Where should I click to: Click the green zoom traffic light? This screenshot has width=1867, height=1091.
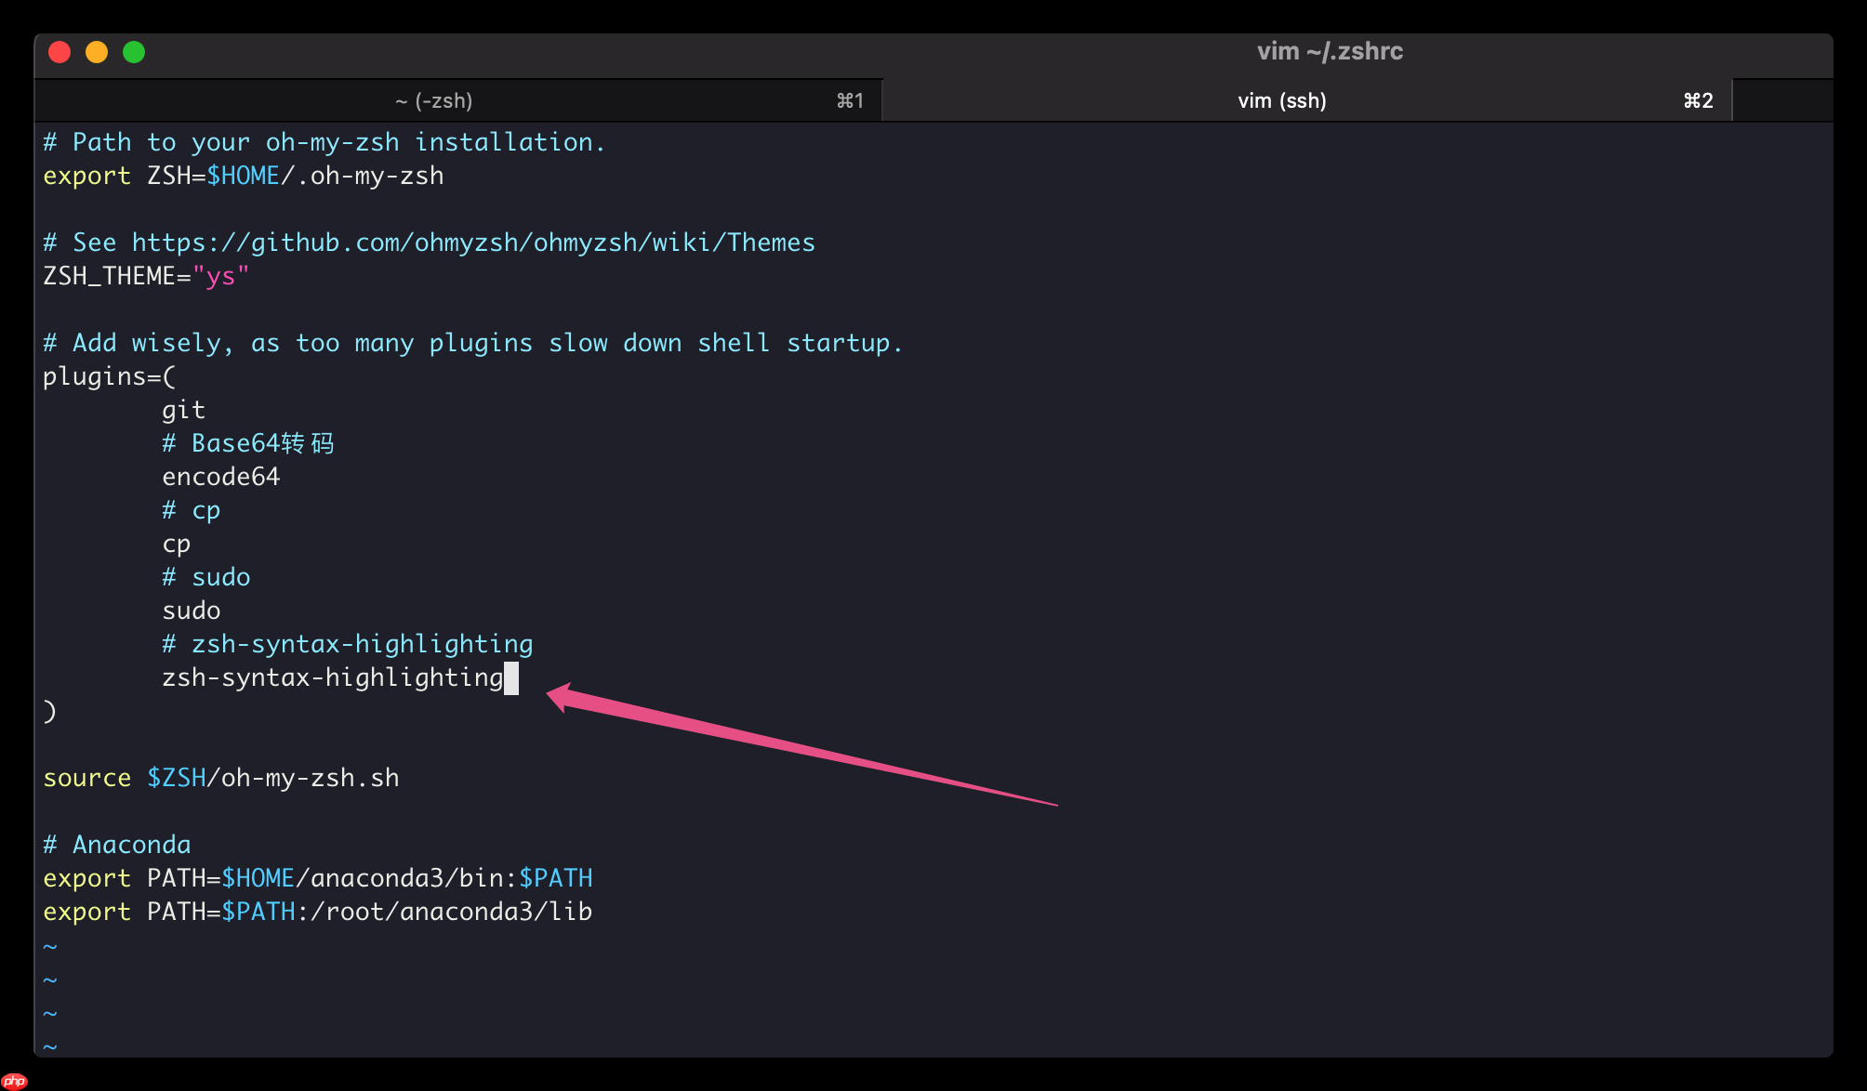pos(135,53)
